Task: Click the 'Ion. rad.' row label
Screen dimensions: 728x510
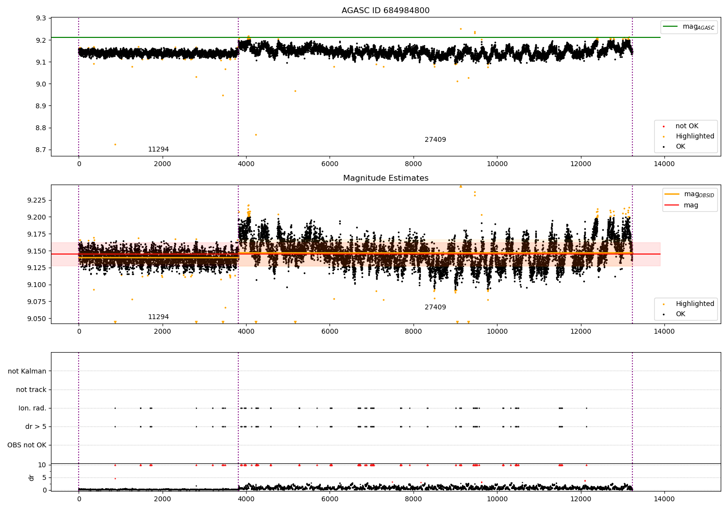Action: pyautogui.click(x=33, y=408)
